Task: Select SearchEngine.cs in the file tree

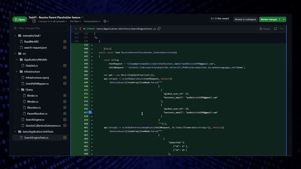Action: pyautogui.click(x=35, y=120)
